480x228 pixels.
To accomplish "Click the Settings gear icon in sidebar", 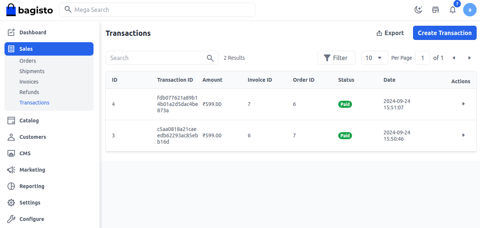I will pyautogui.click(x=11, y=202).
